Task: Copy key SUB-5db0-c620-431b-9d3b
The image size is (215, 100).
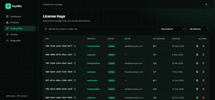Action: tap(75, 72)
